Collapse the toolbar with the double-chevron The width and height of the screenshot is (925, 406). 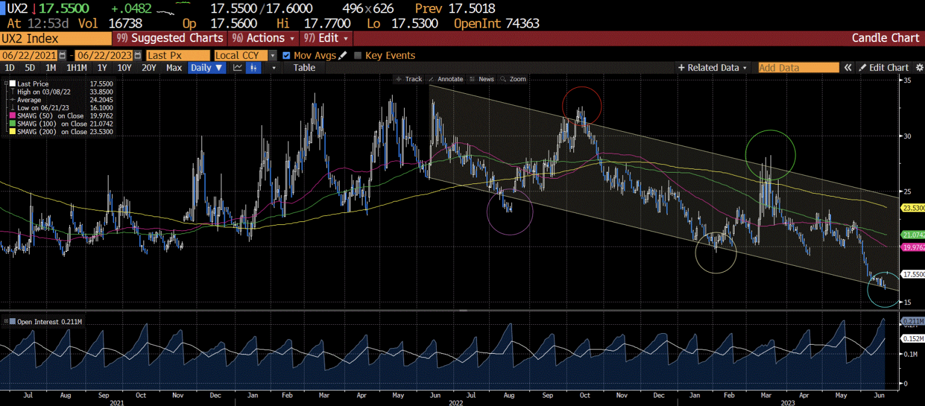click(848, 67)
